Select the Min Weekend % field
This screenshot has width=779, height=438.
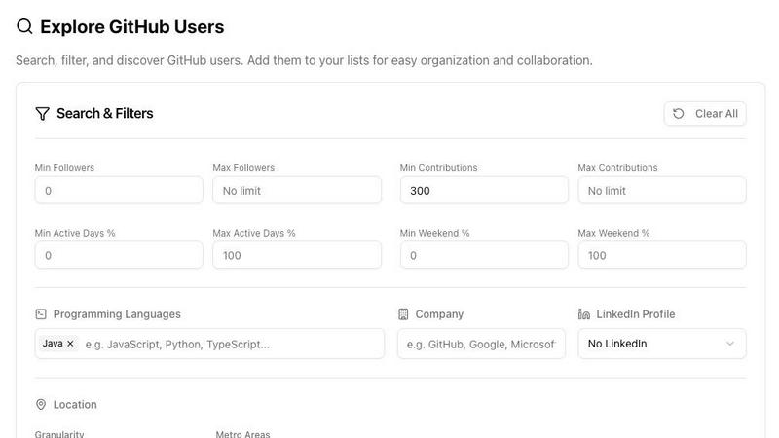(484, 255)
